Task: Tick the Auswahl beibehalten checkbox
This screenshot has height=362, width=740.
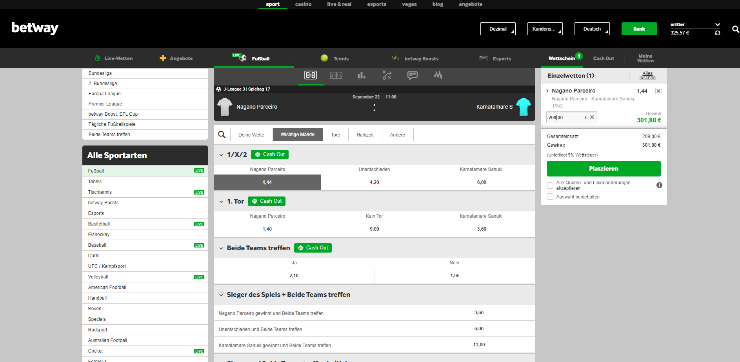Action: 550,197
